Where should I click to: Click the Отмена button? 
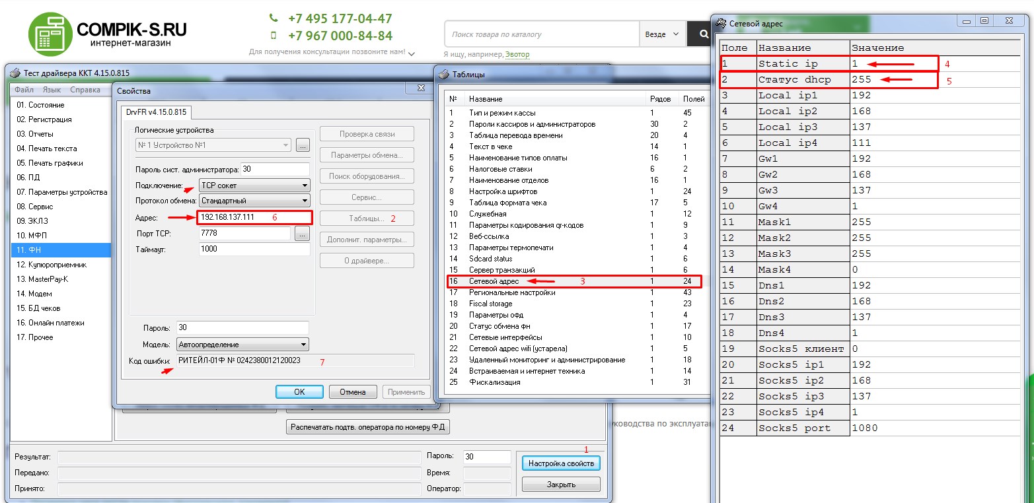click(353, 391)
